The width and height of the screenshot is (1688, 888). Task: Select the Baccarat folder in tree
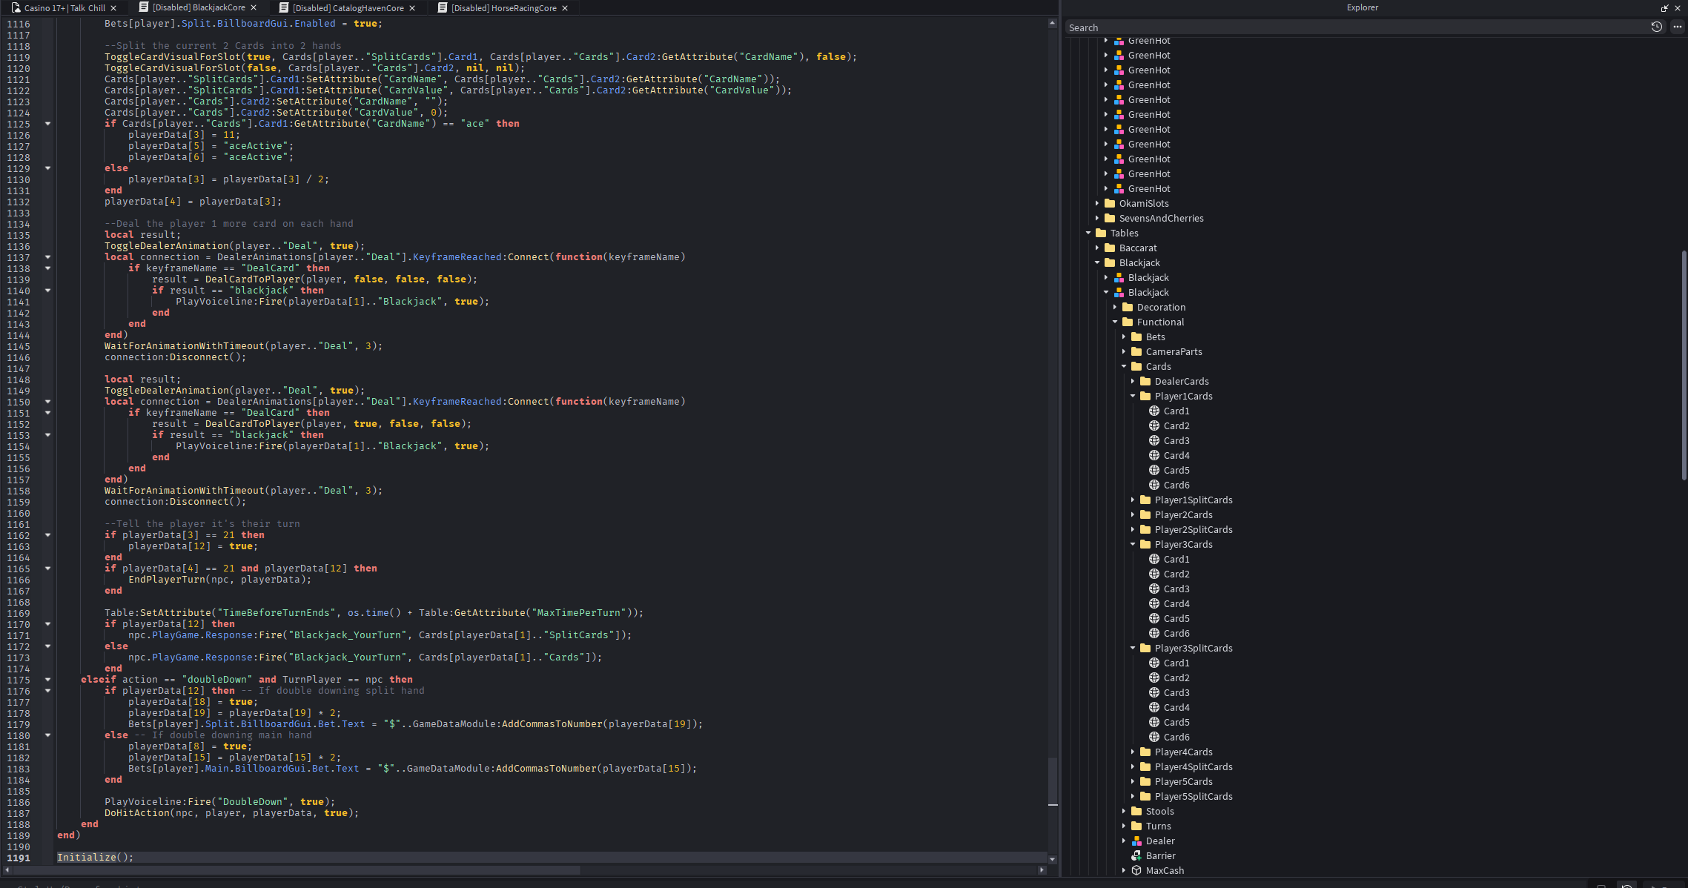1137,248
